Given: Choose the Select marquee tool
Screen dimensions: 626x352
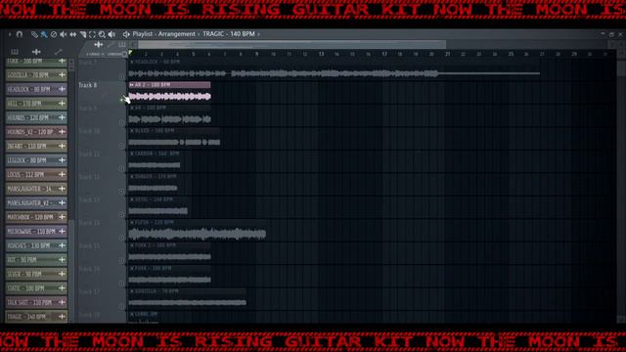Looking at the screenshot, I should (92, 35).
